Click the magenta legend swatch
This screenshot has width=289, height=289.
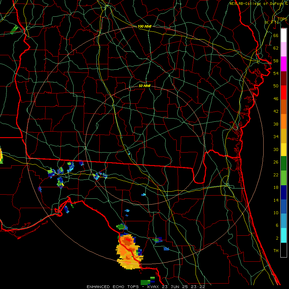pos(284,64)
